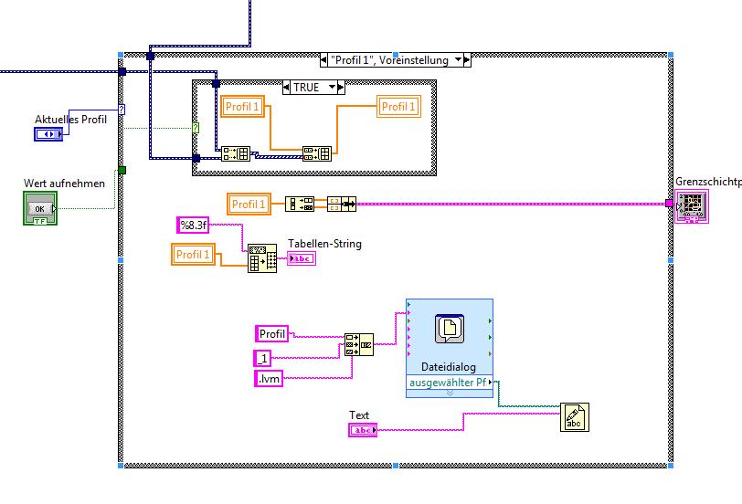Select the pink output tunnel on outer case border
The width and height of the screenshot is (742, 504).
coord(669,204)
